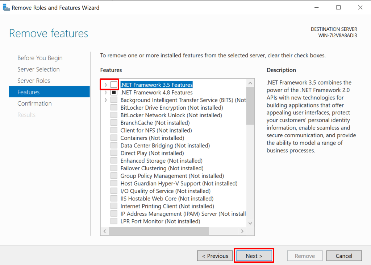
Task: Uncheck the .NET Framework 3.5 Features checkbox
Action: coord(114,85)
